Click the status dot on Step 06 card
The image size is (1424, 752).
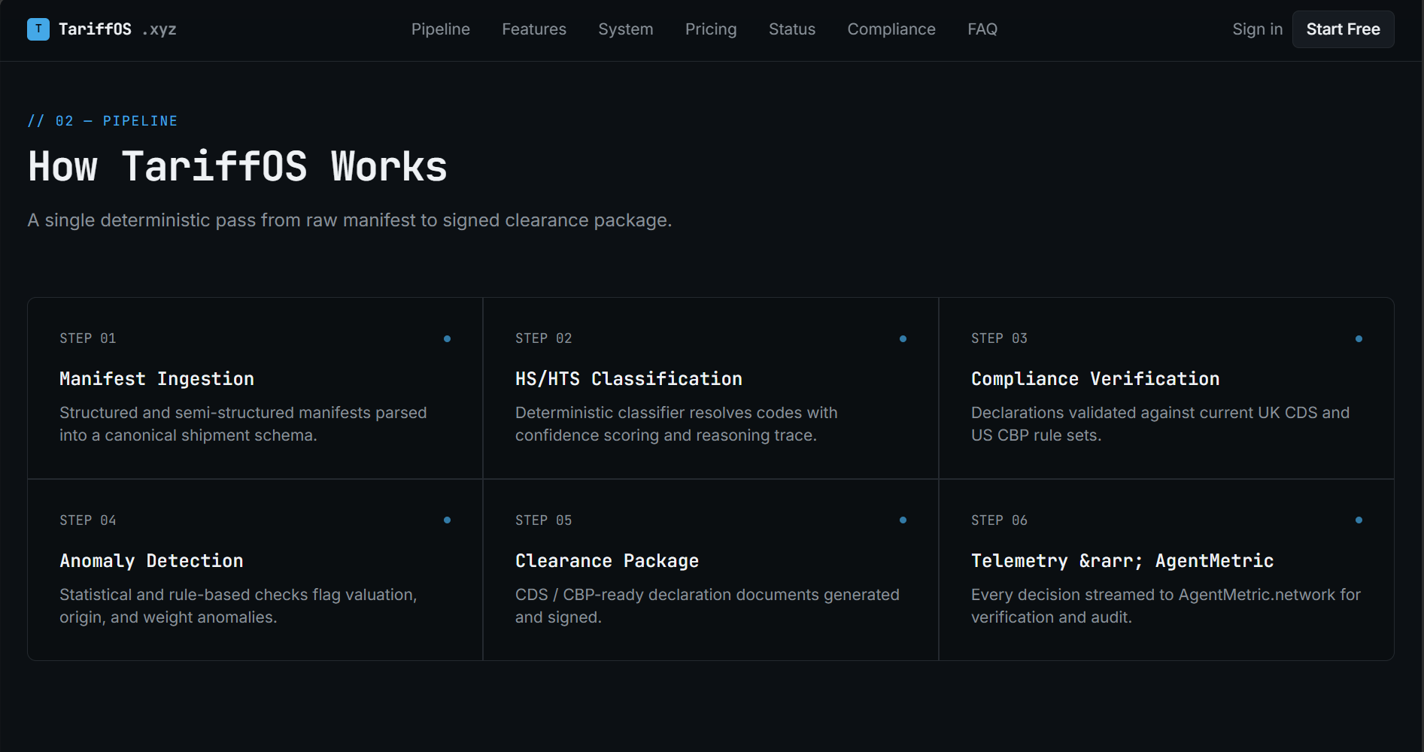[x=1359, y=520]
